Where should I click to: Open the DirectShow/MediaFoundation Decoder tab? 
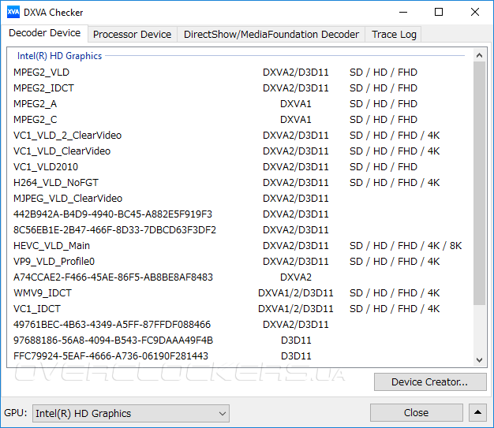click(x=271, y=35)
